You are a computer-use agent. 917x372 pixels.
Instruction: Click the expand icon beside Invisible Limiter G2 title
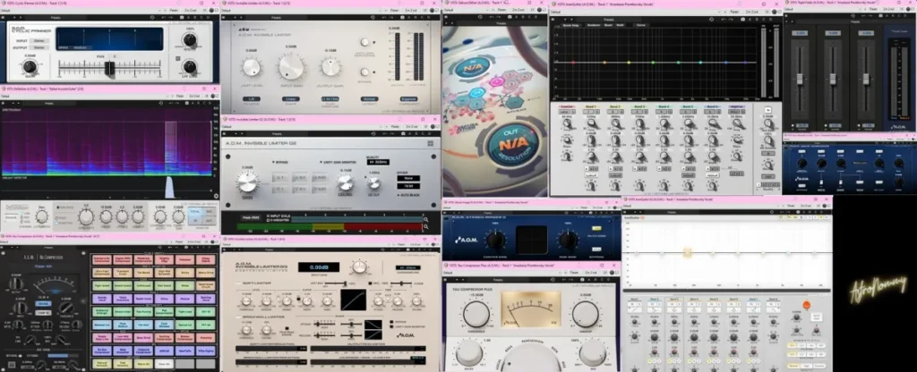point(431,143)
